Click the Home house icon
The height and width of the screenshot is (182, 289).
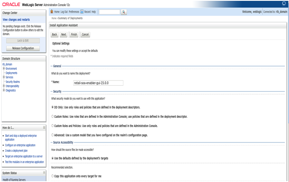tap(52, 12)
